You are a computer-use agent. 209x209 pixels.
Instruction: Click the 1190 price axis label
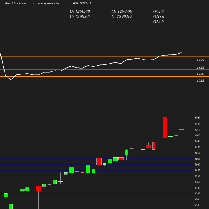tap(197, 153)
